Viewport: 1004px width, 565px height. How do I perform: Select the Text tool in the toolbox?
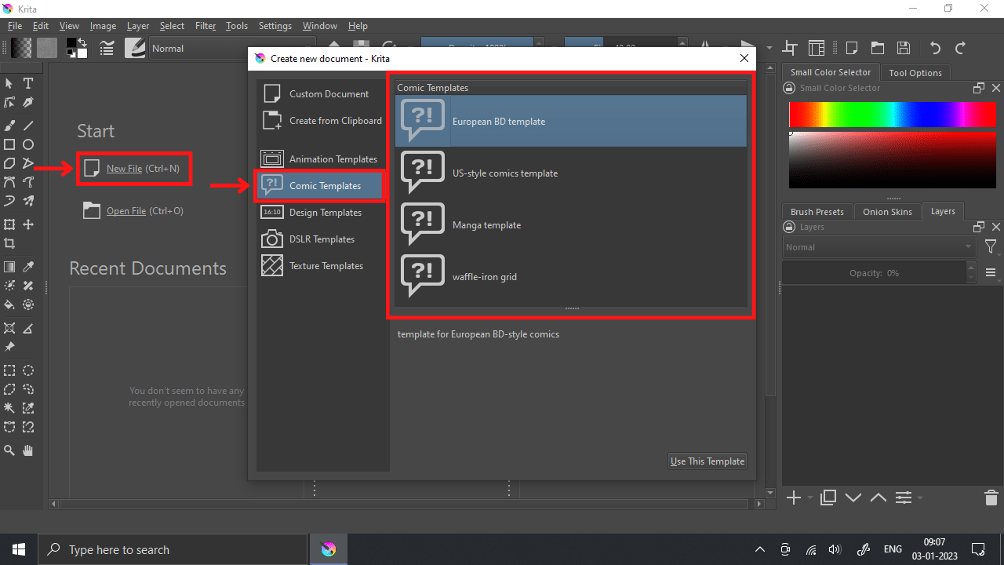[x=28, y=83]
